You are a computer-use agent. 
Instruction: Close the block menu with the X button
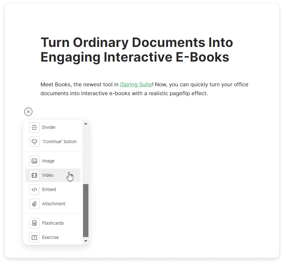coord(28,112)
